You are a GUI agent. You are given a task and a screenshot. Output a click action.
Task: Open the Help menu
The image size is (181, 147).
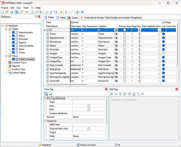point(38,8)
